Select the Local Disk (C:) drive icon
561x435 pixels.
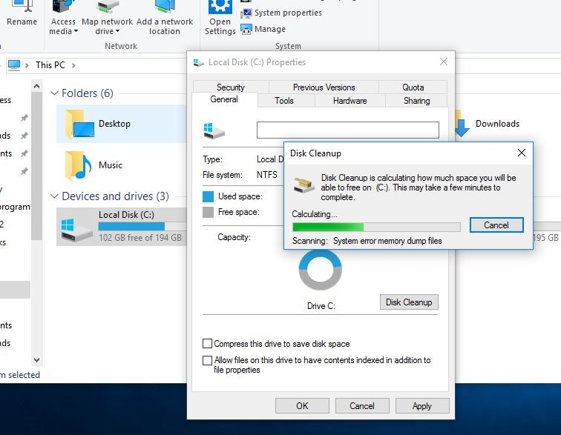pos(77,230)
